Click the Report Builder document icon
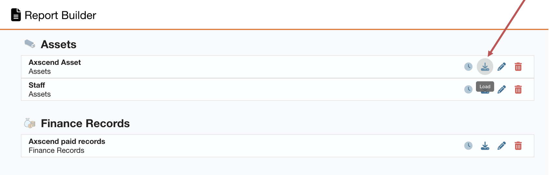 point(16,15)
